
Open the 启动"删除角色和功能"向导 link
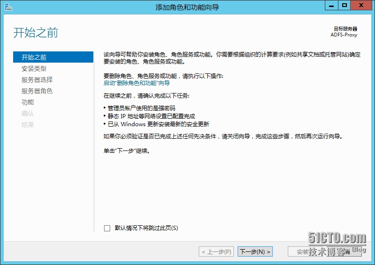136,83
